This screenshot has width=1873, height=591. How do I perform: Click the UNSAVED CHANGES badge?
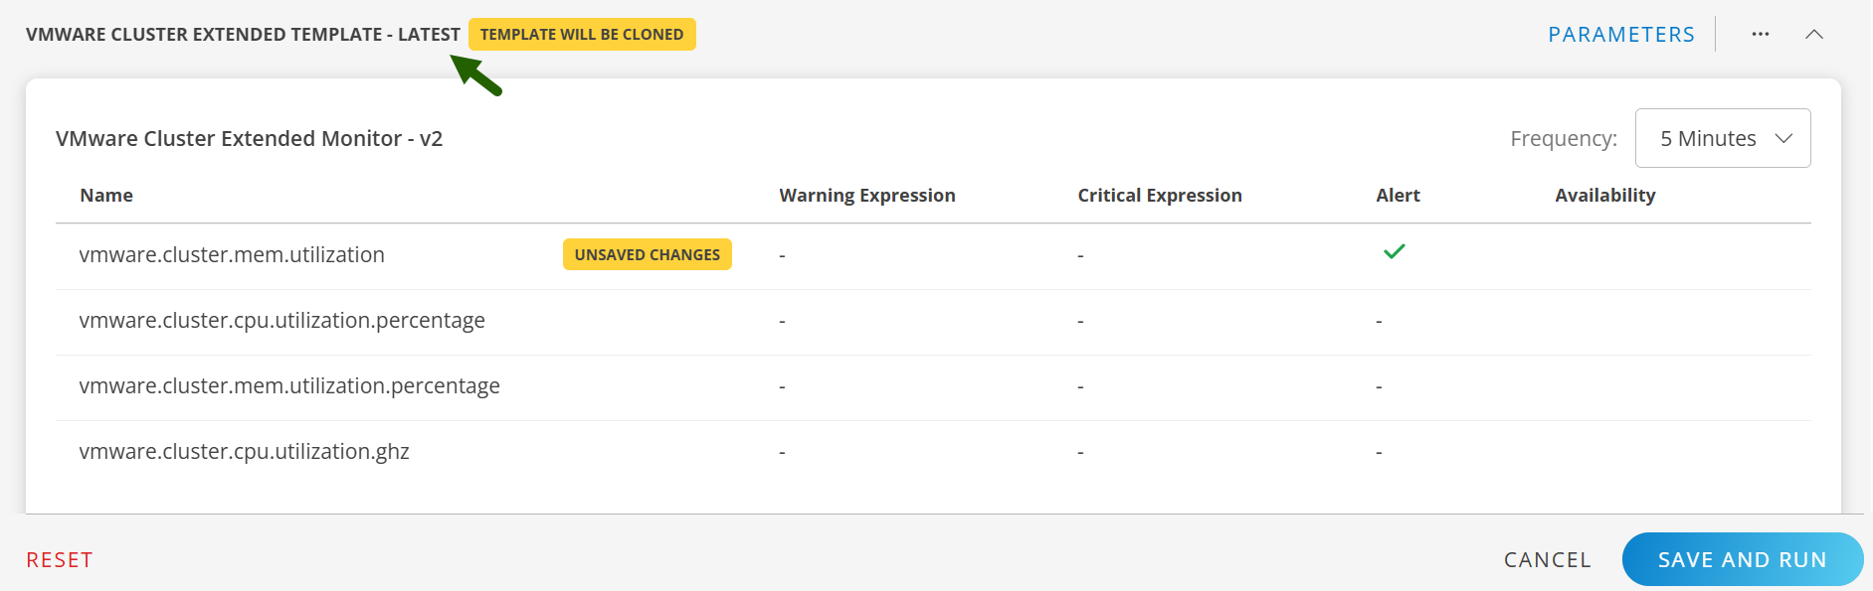click(648, 254)
